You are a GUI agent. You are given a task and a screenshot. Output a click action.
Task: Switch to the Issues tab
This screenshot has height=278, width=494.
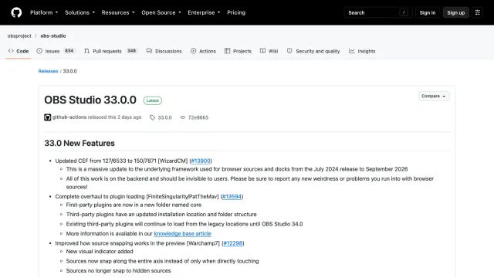(56, 51)
